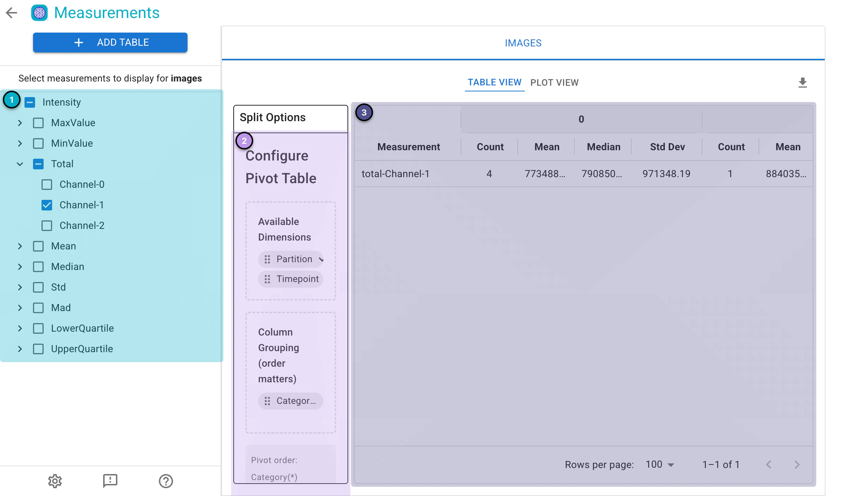The width and height of the screenshot is (851, 496).
Task: Expand the MaxValue tree node
Action: (x=20, y=123)
